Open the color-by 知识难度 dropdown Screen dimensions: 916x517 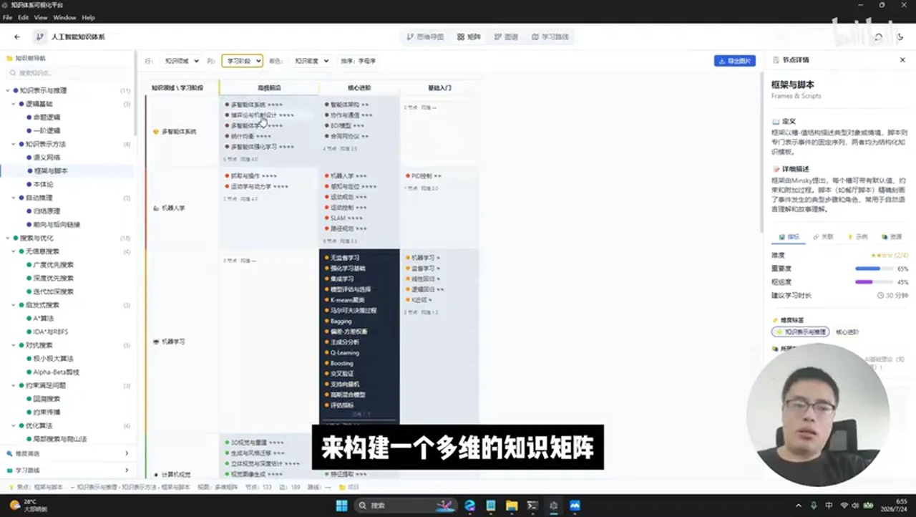(311, 61)
